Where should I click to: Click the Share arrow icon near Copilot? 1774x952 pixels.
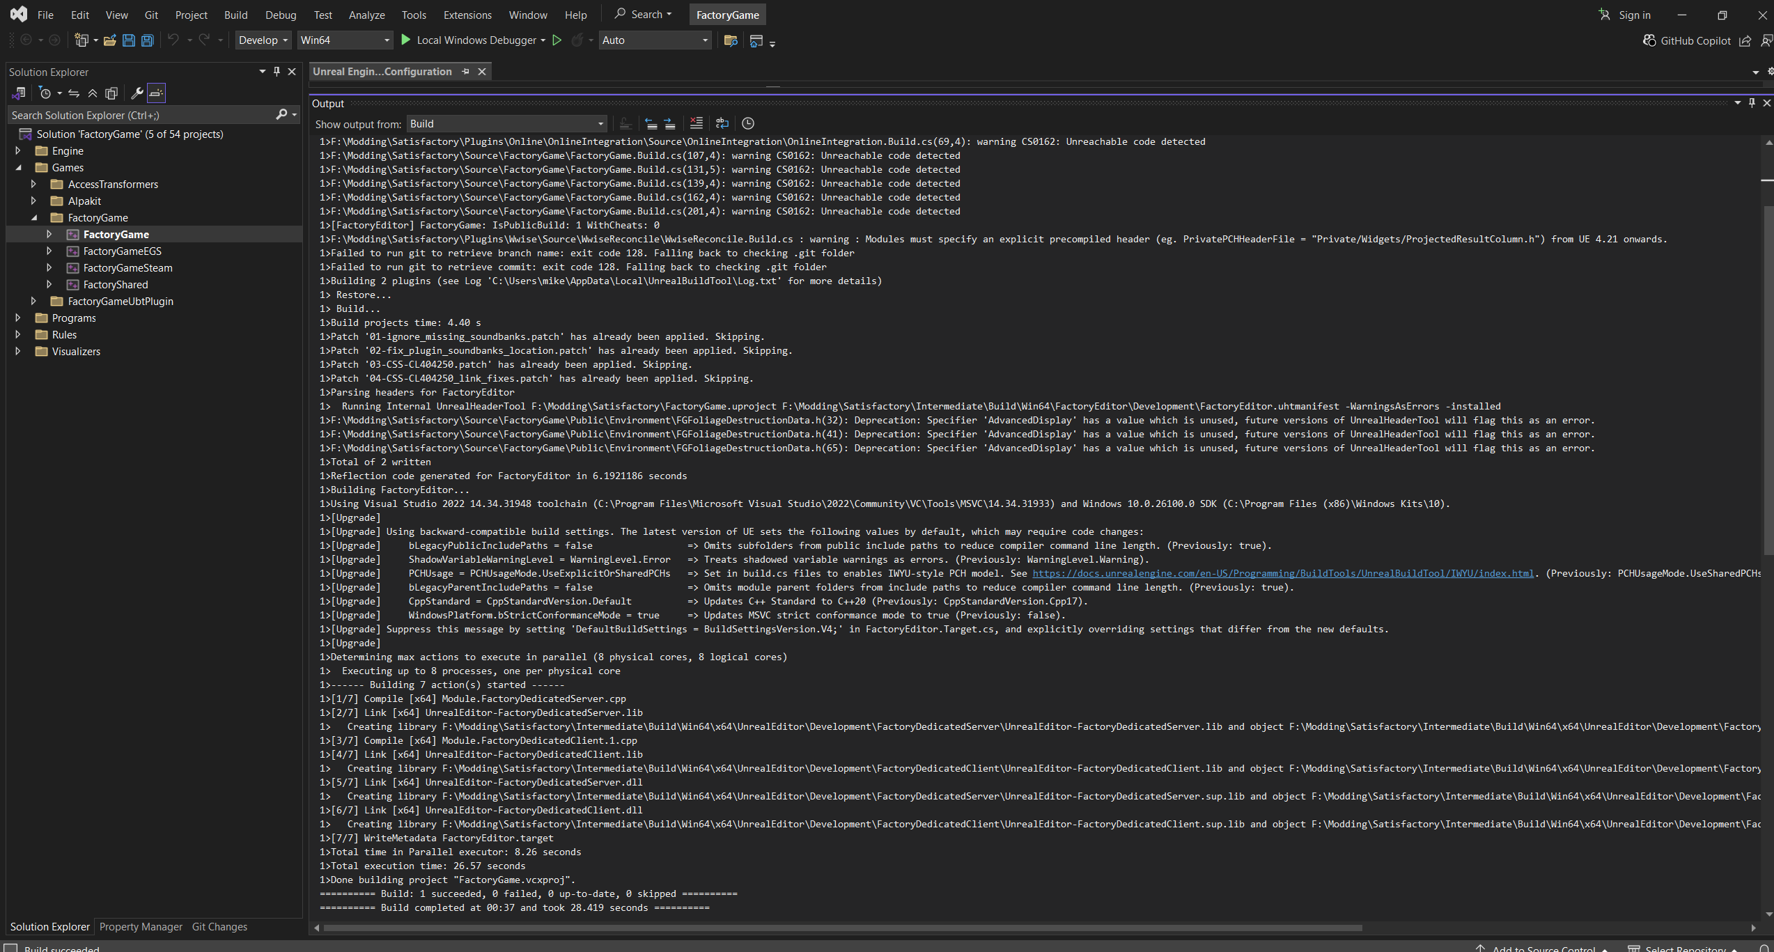1745,40
